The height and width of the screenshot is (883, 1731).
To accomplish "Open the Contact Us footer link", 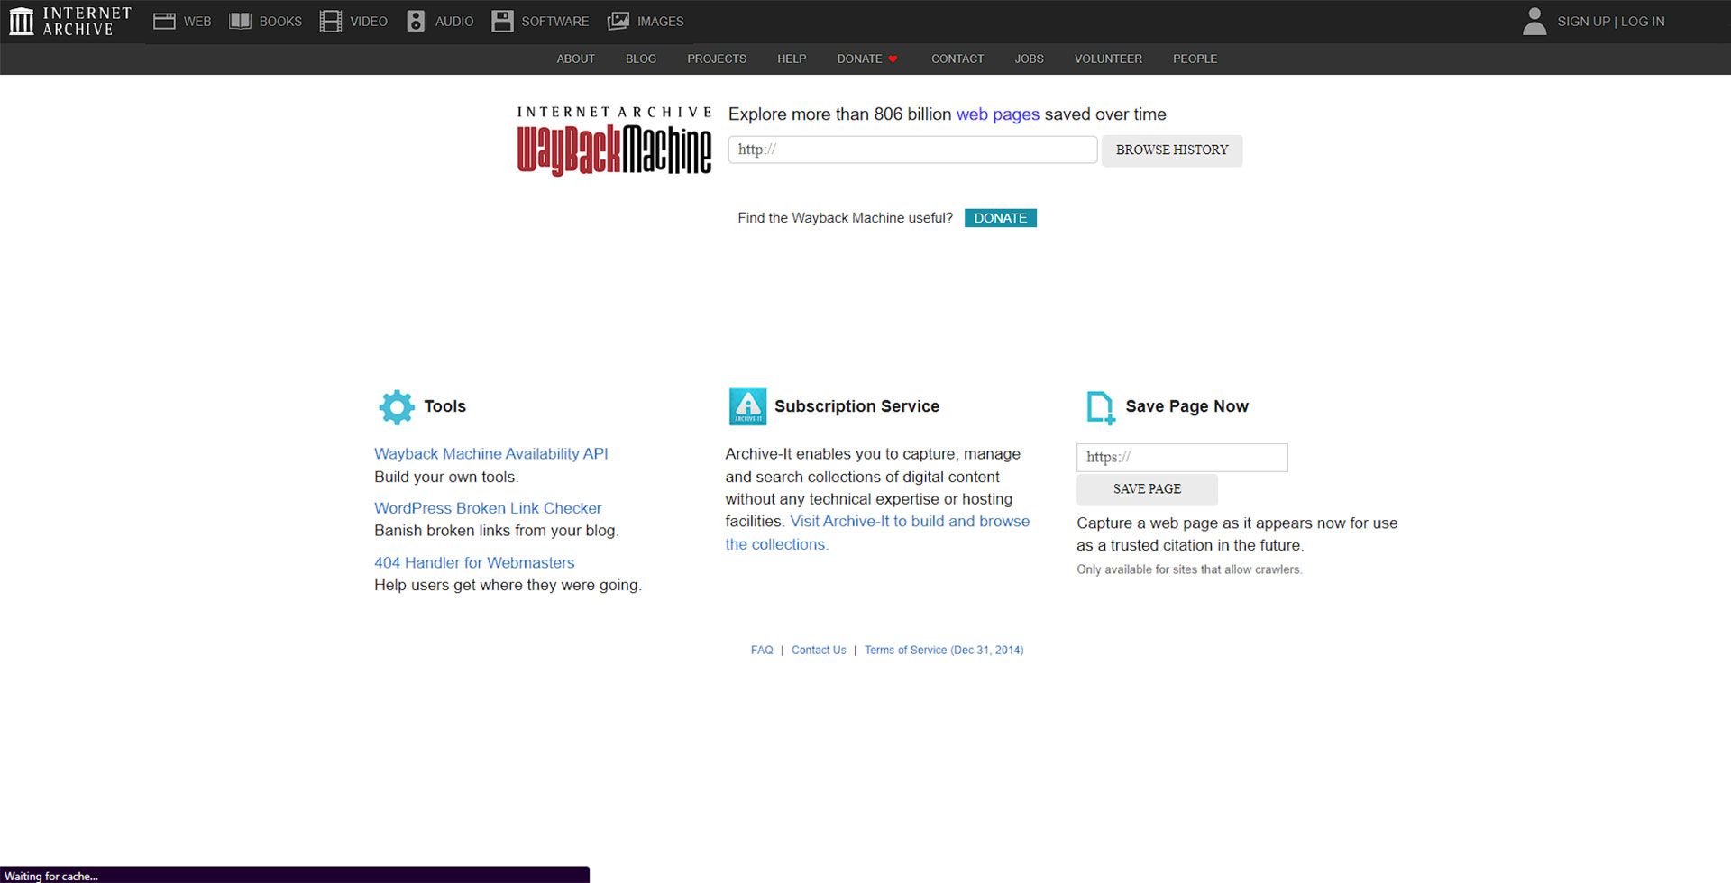I will [819, 650].
